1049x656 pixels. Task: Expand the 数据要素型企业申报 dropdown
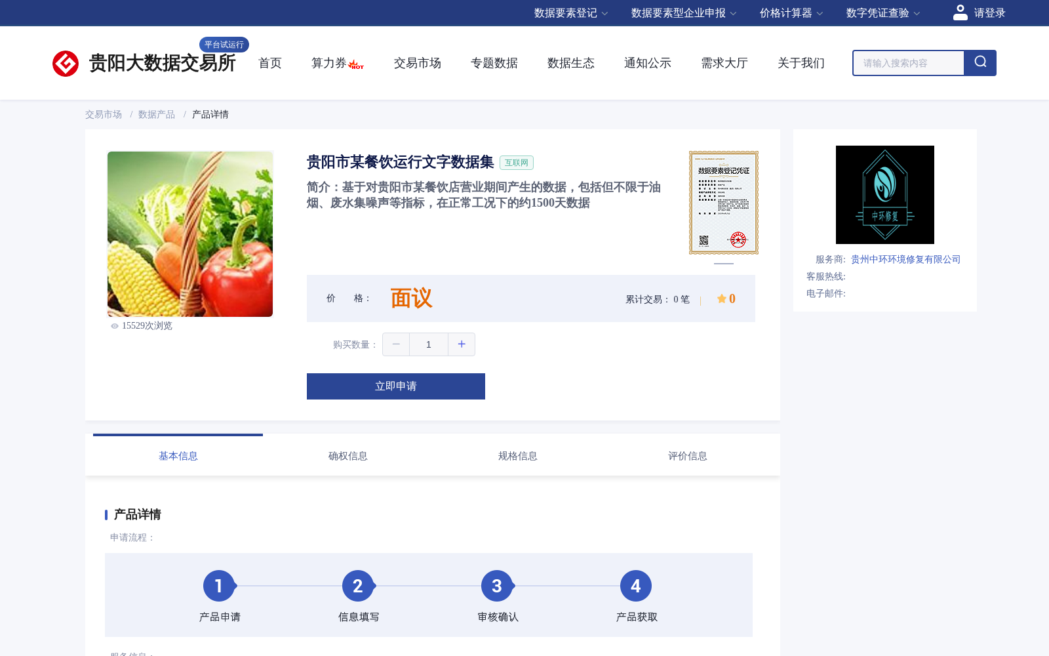(x=684, y=13)
